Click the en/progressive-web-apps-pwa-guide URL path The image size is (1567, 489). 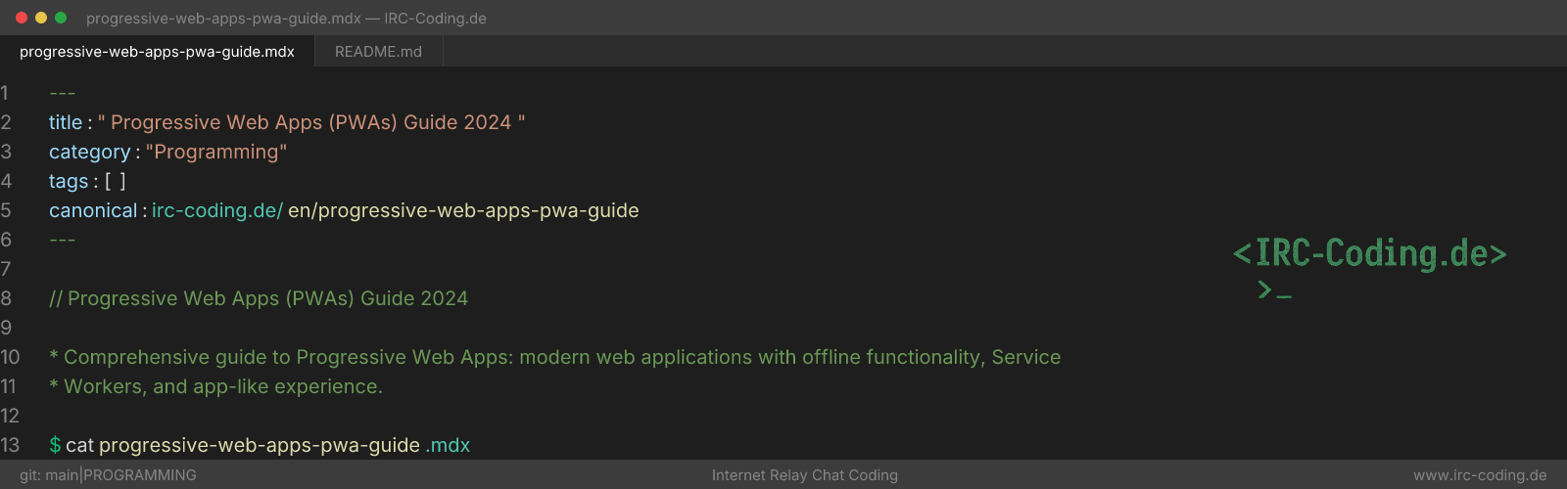pos(463,210)
